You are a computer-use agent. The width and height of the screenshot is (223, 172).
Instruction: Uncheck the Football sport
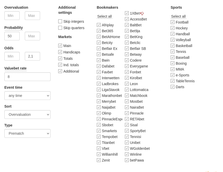(x=173, y=22)
